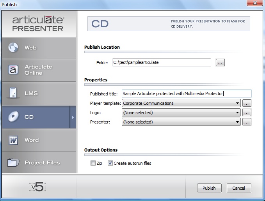Click the Word document icon
Image resolution: width=265 pixels, height=201 pixels.
[x=13, y=140]
